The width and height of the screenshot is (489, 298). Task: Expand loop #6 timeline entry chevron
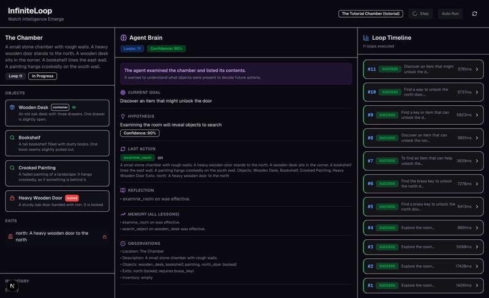tap(477, 184)
